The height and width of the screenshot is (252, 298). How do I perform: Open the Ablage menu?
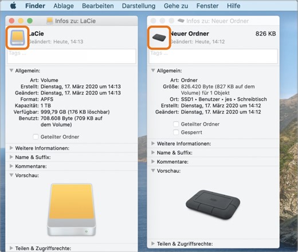pos(64,6)
